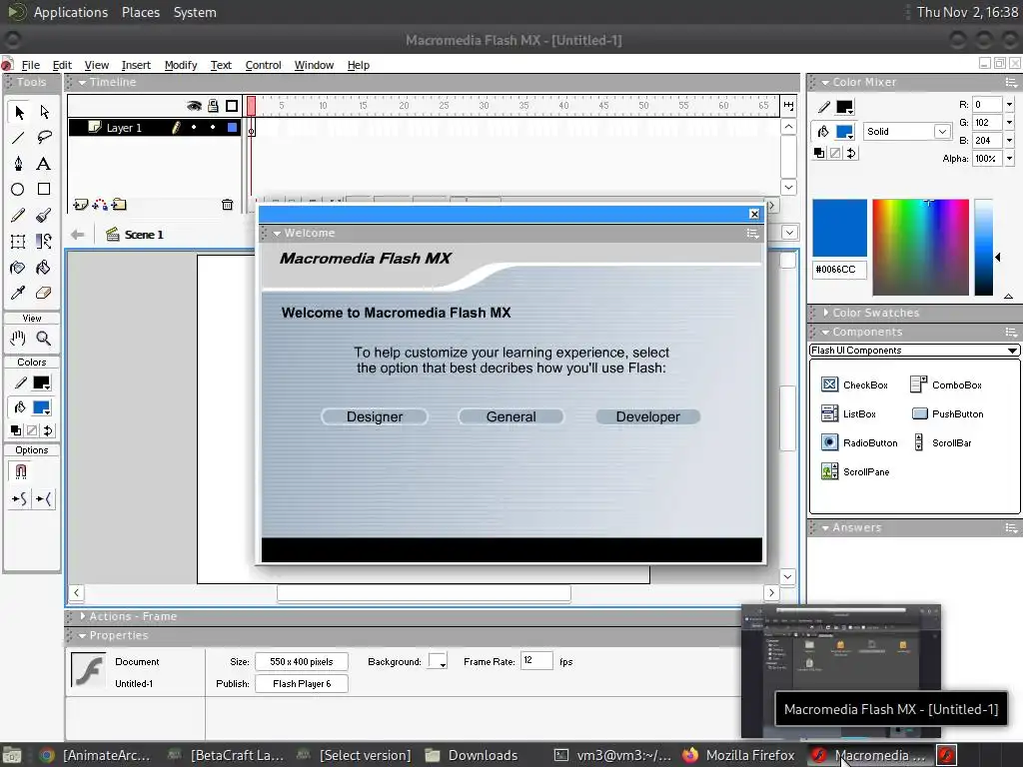This screenshot has height=767, width=1023.
Task: Click the hex color #0066CC field
Action: point(839,270)
